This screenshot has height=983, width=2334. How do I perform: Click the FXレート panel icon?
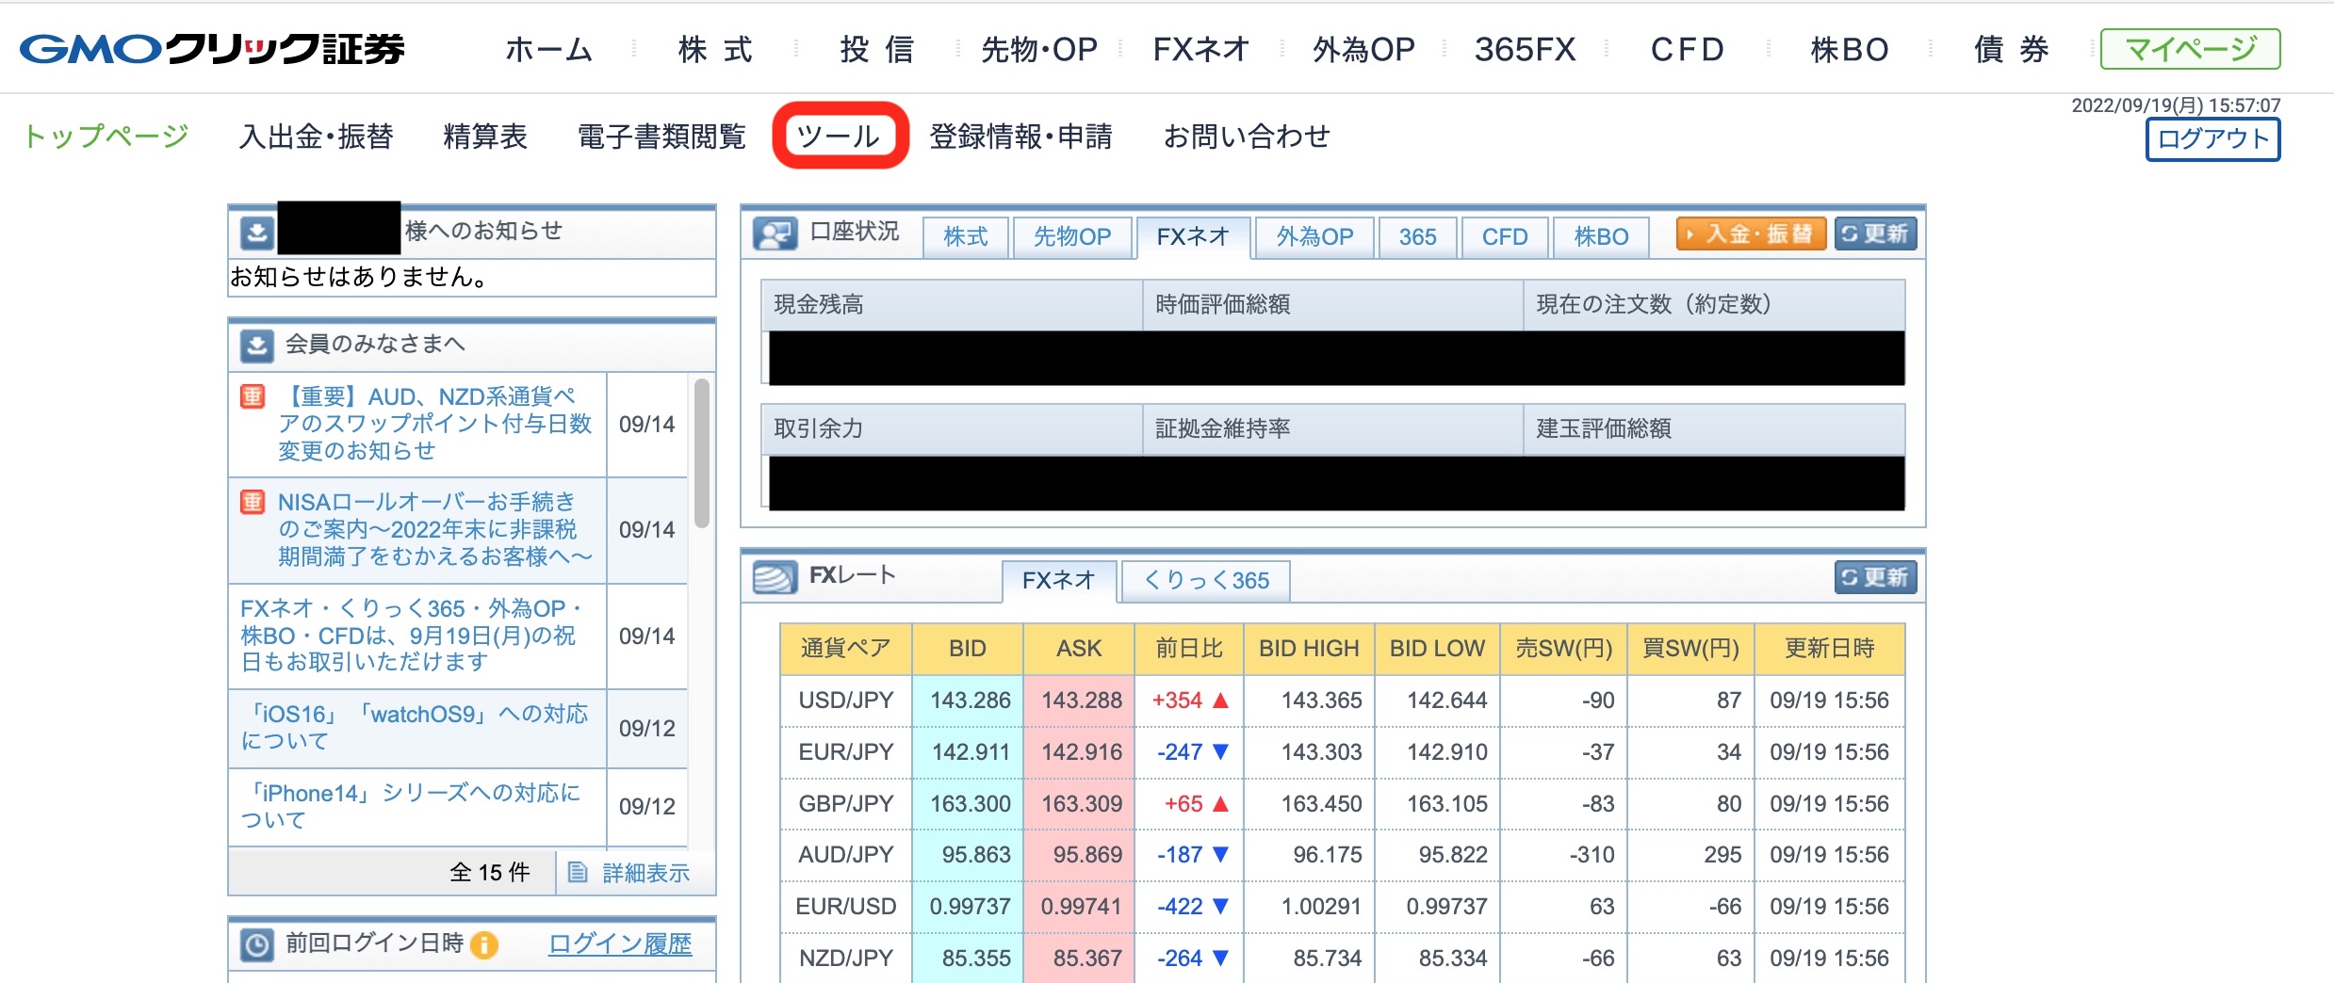775,577
